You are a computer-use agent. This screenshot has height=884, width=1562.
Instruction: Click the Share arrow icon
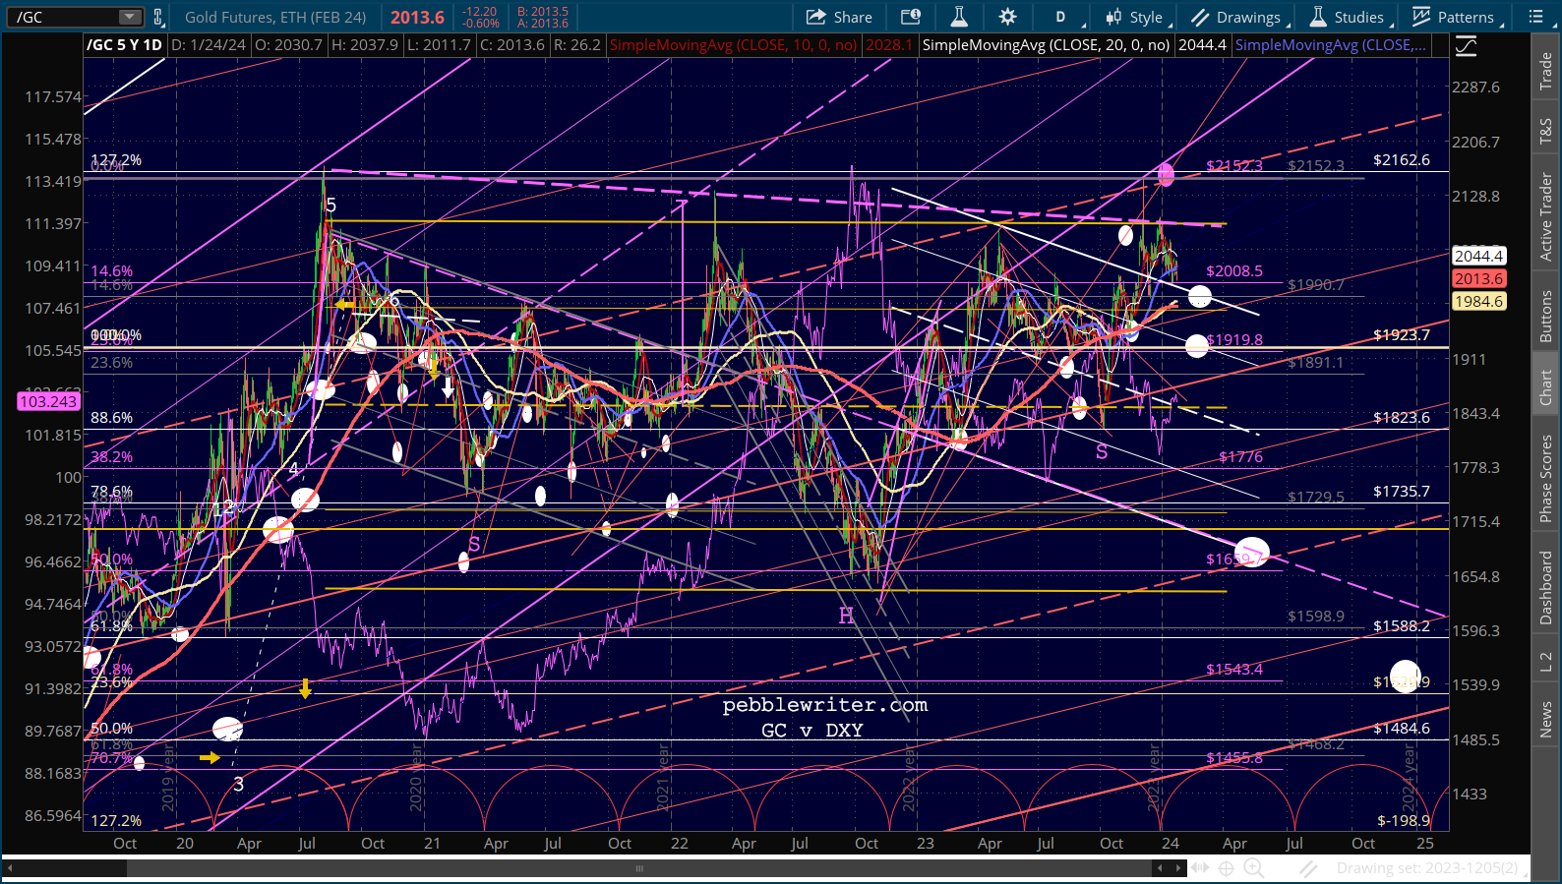click(816, 17)
